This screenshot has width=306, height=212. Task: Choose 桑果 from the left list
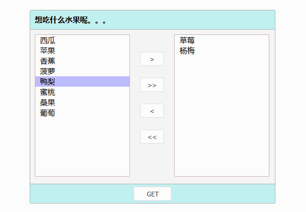pyautogui.click(x=48, y=103)
